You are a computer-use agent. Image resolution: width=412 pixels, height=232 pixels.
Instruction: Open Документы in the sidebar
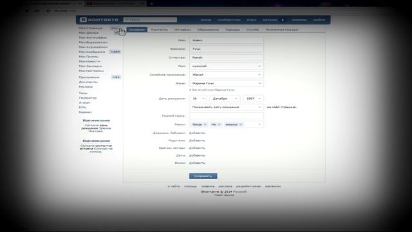(88, 82)
